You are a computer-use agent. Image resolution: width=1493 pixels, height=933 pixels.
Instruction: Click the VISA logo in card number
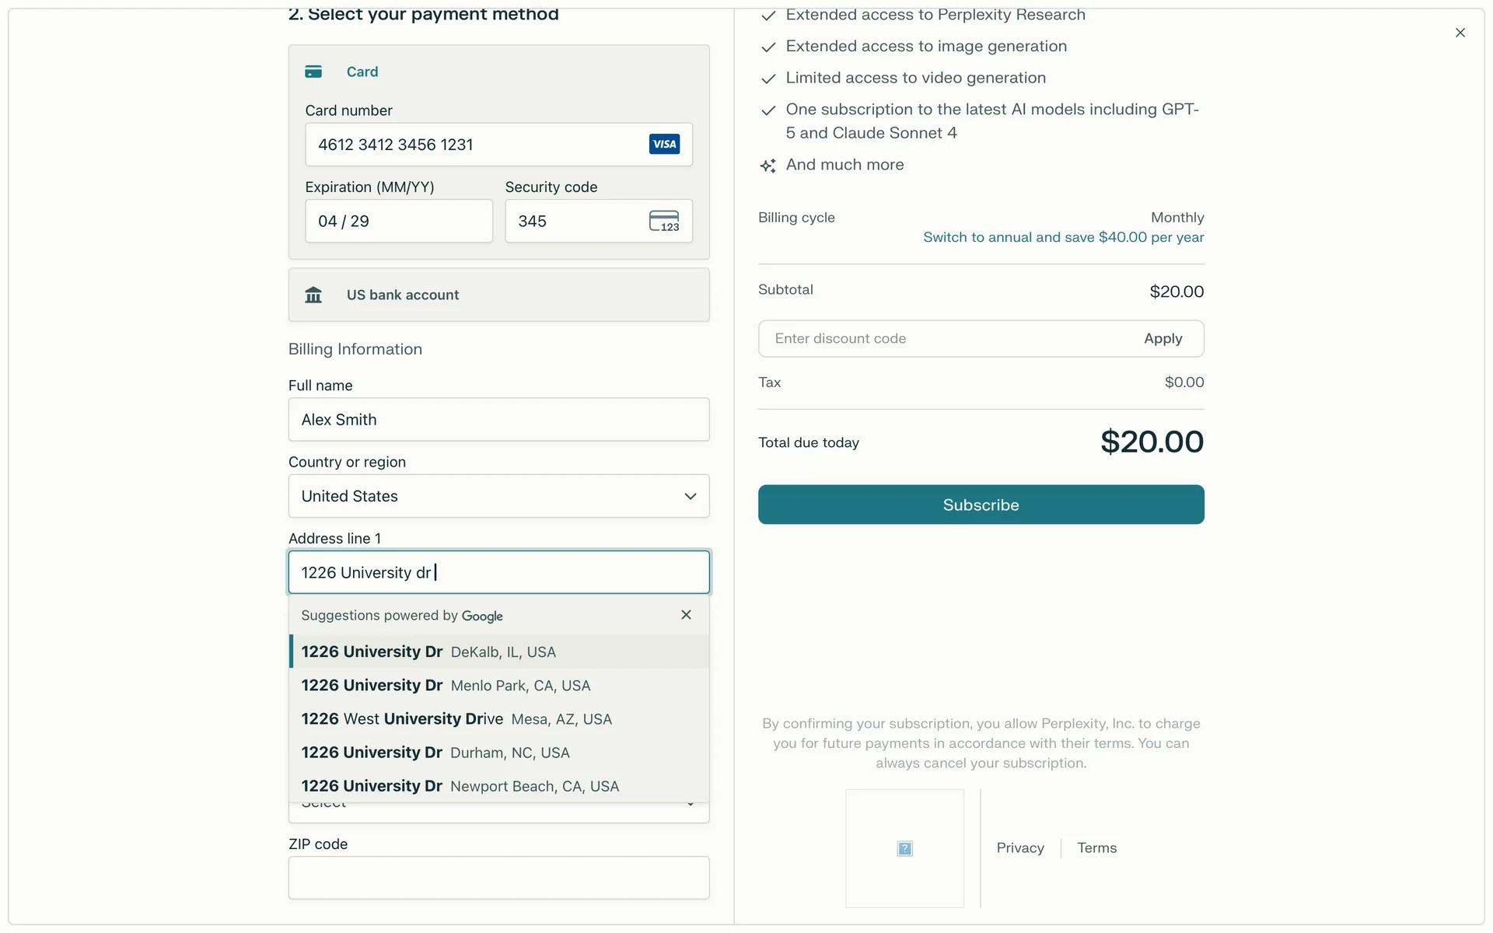pos(664,144)
